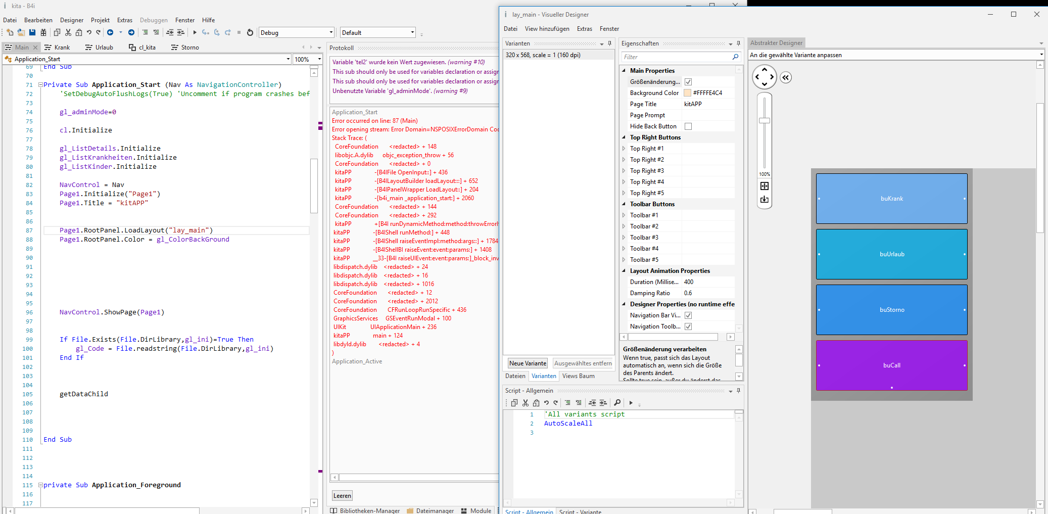Screen dimensions: 1048x514
Task: Switch to the Krank module tab
Action: point(57,48)
